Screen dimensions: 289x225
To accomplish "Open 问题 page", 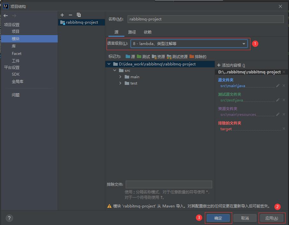I will coord(16,95).
